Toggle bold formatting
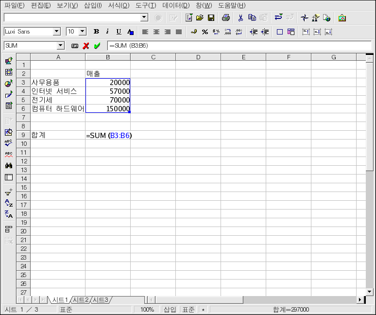376x315 pixels. 96,32
